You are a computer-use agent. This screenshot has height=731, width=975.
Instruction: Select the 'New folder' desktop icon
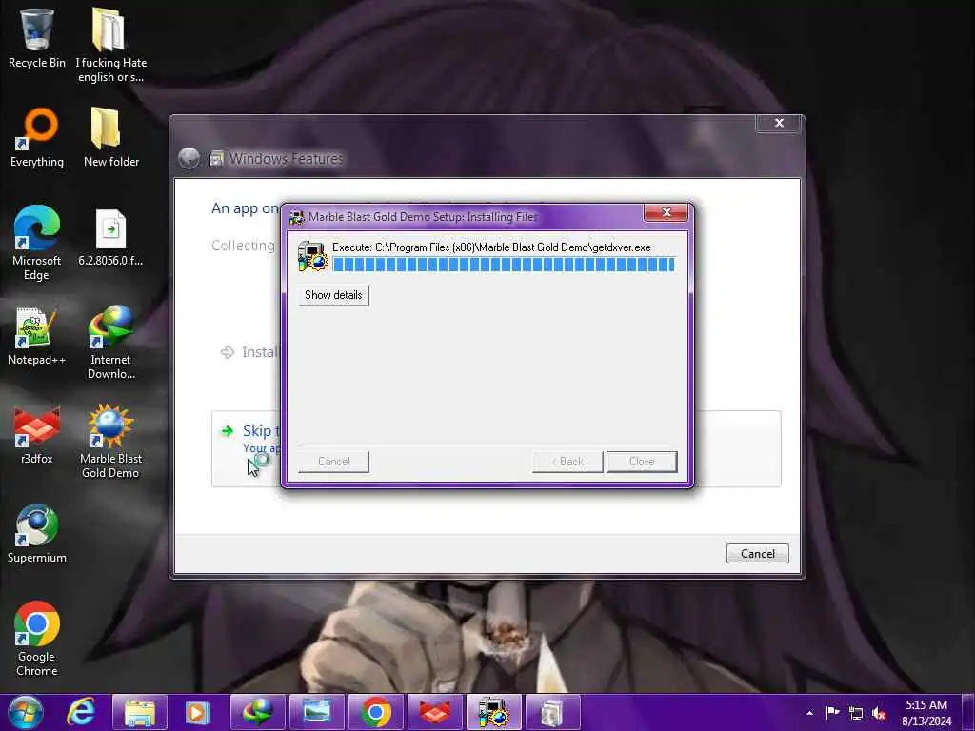pos(110,138)
